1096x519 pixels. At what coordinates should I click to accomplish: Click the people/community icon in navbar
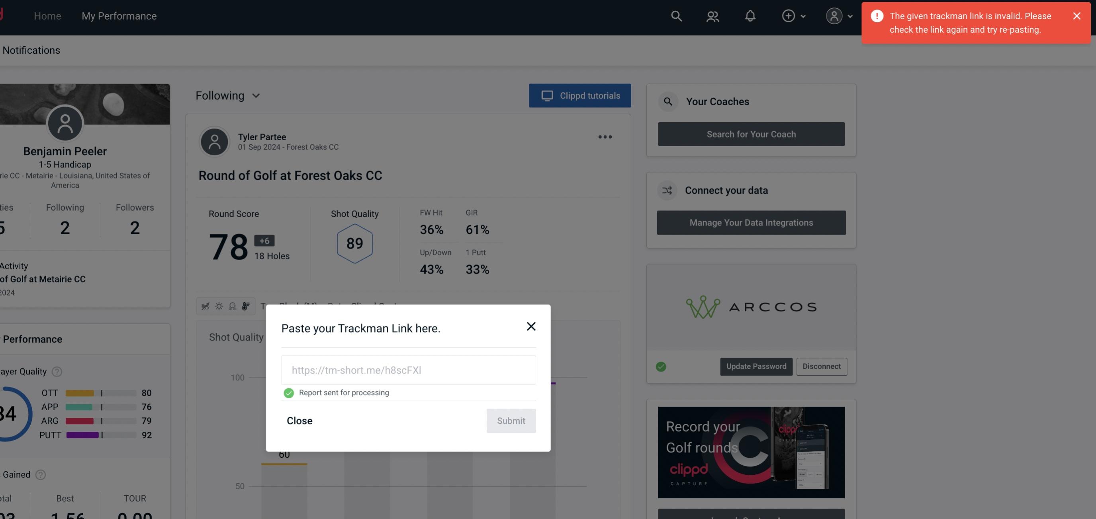click(x=712, y=16)
